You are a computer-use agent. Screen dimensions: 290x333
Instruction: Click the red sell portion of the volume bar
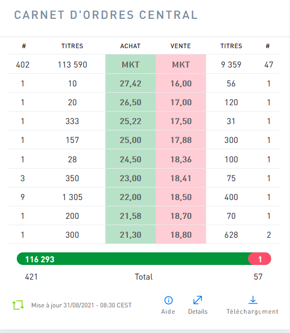coord(260,259)
